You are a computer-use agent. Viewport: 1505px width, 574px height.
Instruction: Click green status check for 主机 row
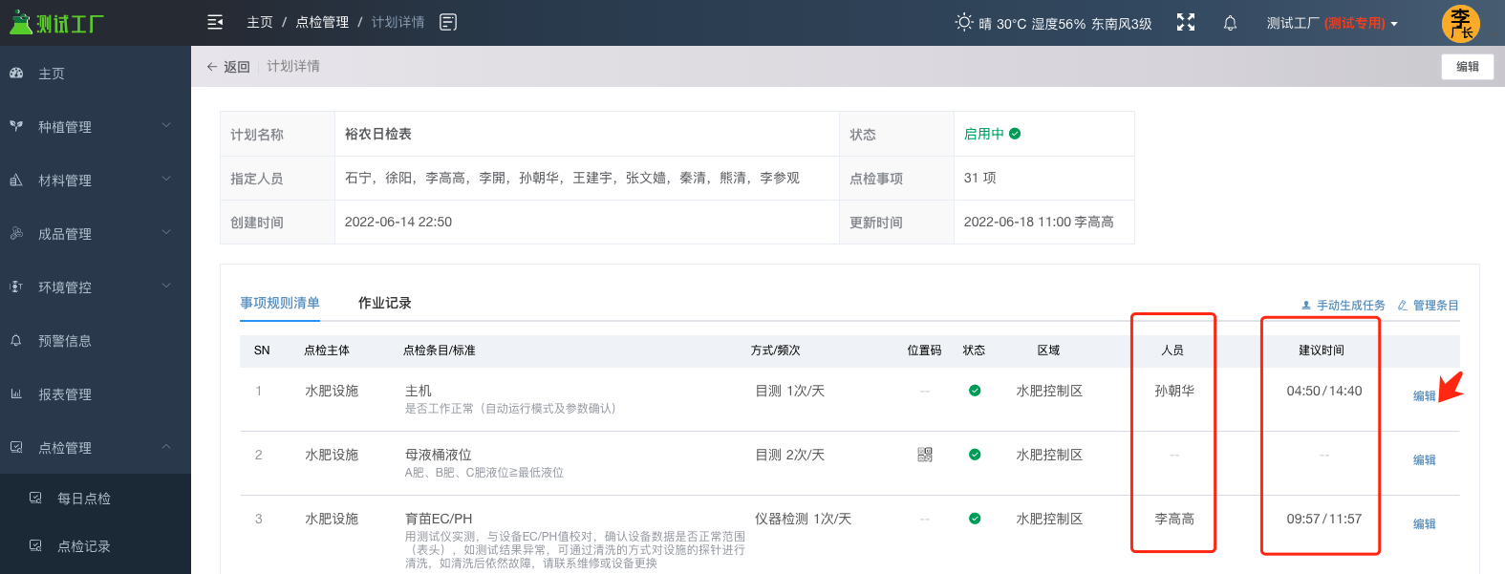975,391
